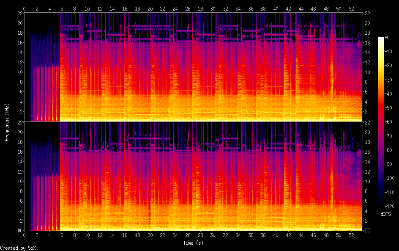Screen dimensions: 399x251
Task: Click the DC label at the lower channel's left axis
Action: pyautogui.click(x=19, y=231)
